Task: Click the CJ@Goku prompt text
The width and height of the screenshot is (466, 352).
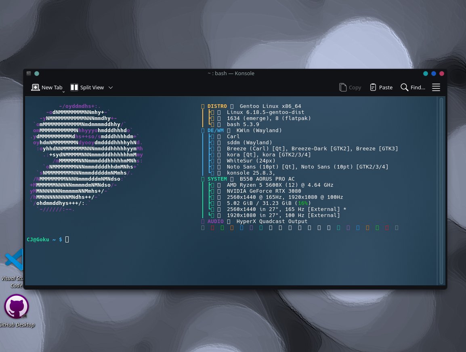Action: [38, 240]
